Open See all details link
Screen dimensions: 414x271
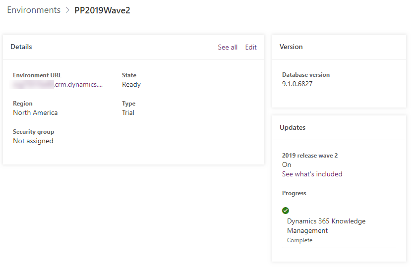tap(228, 47)
